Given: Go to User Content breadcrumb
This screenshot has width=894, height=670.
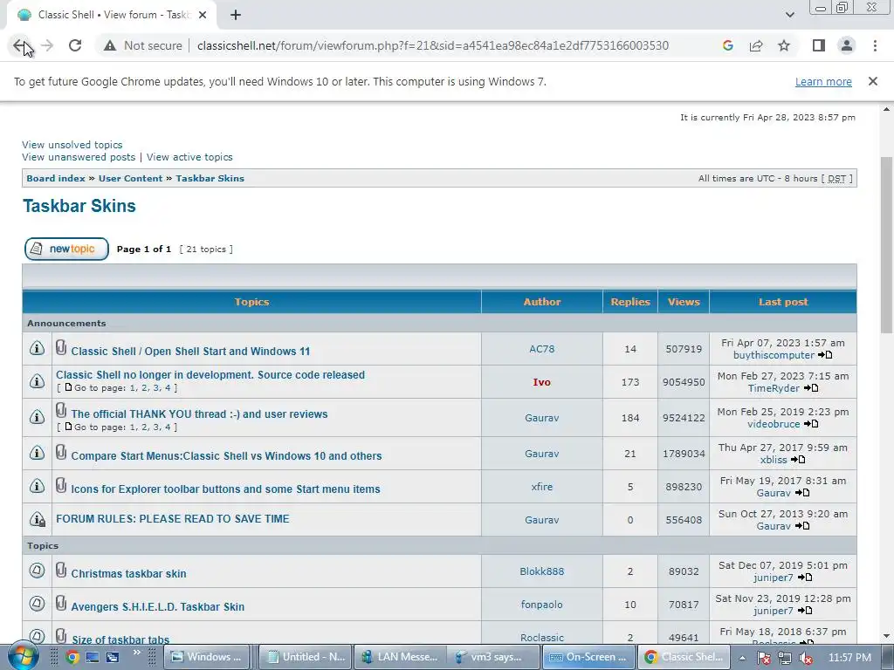Looking at the screenshot, I should pyautogui.click(x=131, y=178).
